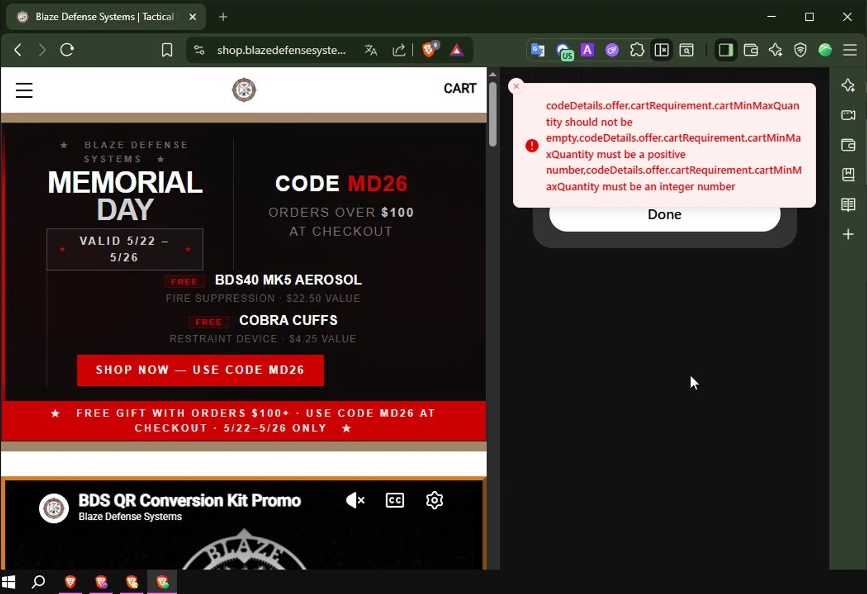Open site settings icon in address bar
The height and width of the screenshot is (594, 867).
coord(199,50)
